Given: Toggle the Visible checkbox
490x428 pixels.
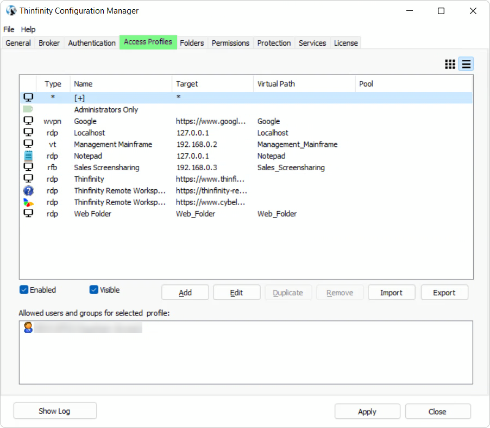Looking at the screenshot, I should [x=94, y=290].
